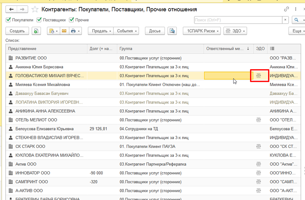The width and height of the screenshot is (305, 200).
Task: Toggle the Прочие checkbox
Action: tap(71, 20)
